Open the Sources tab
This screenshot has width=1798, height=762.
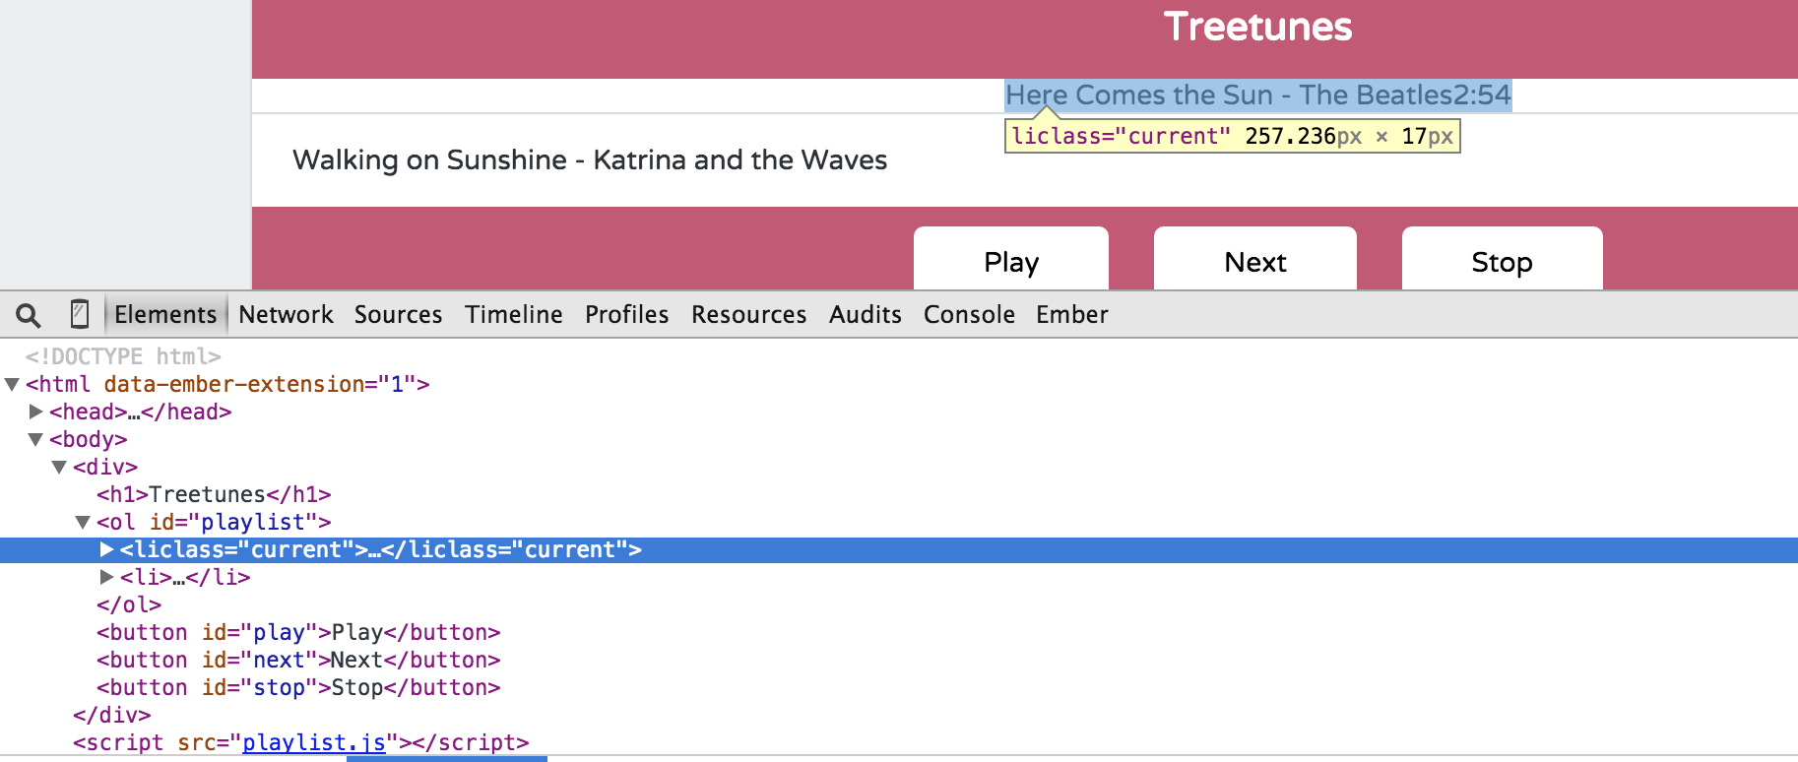pyautogui.click(x=398, y=315)
